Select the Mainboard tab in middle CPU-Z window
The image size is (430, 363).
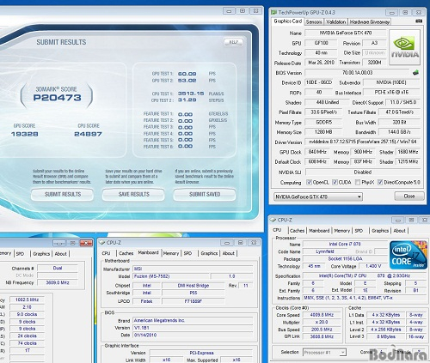[x=148, y=252]
